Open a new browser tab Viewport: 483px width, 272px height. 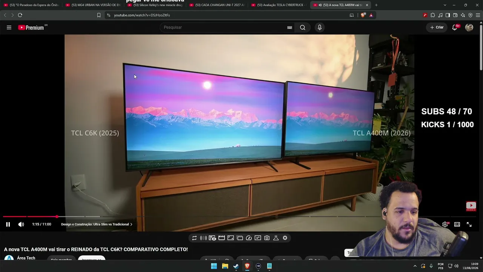(x=376, y=5)
